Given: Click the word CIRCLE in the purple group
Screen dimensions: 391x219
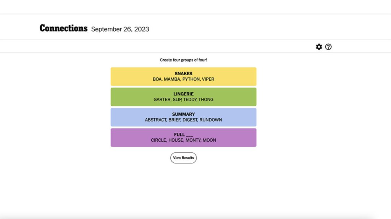Looking at the screenshot, I should (x=158, y=140).
